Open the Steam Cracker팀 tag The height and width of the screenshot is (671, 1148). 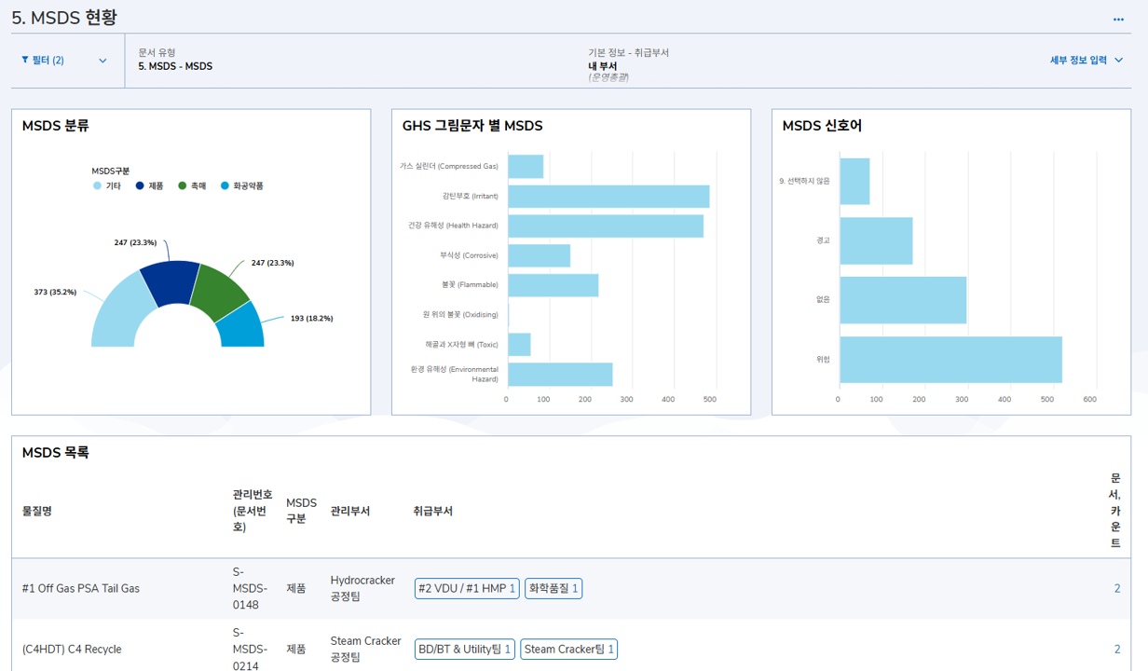click(x=568, y=650)
